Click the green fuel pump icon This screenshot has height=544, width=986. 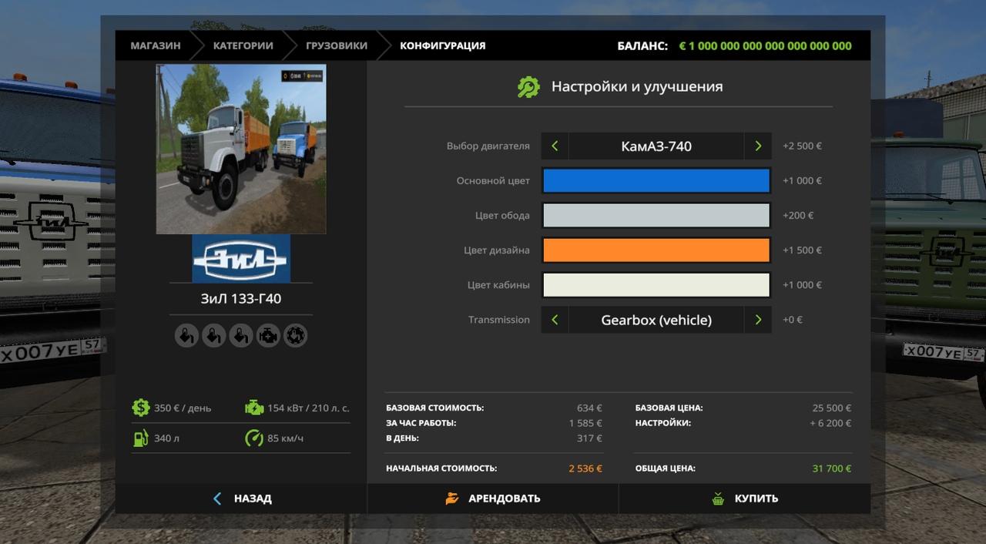[140, 438]
